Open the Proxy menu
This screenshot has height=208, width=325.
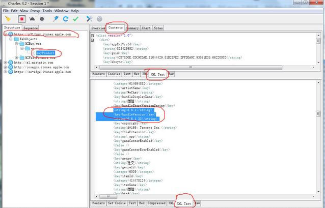point(35,11)
